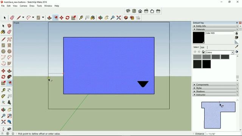Open the Draw menu

point(32,6)
